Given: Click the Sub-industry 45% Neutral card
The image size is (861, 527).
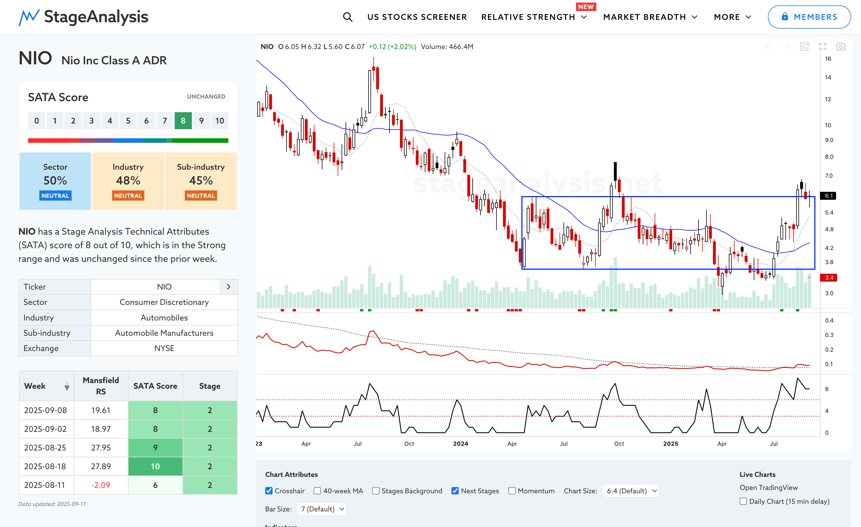Looking at the screenshot, I should 201,181.
